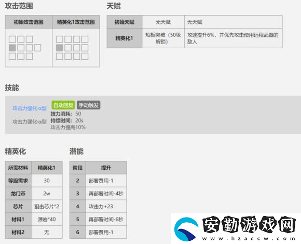Select the cell 源岩*40
This screenshot has height=244, width=301.
(x=47, y=219)
